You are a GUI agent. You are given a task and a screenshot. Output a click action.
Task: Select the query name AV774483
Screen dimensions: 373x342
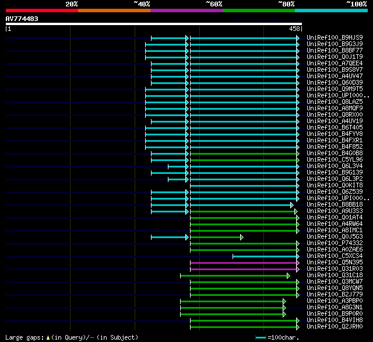pyautogui.click(x=22, y=19)
